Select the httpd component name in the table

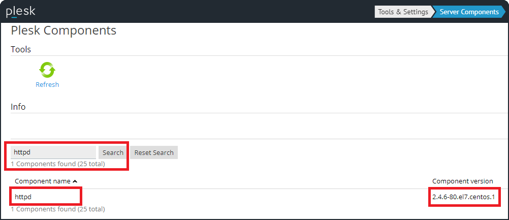23,197
